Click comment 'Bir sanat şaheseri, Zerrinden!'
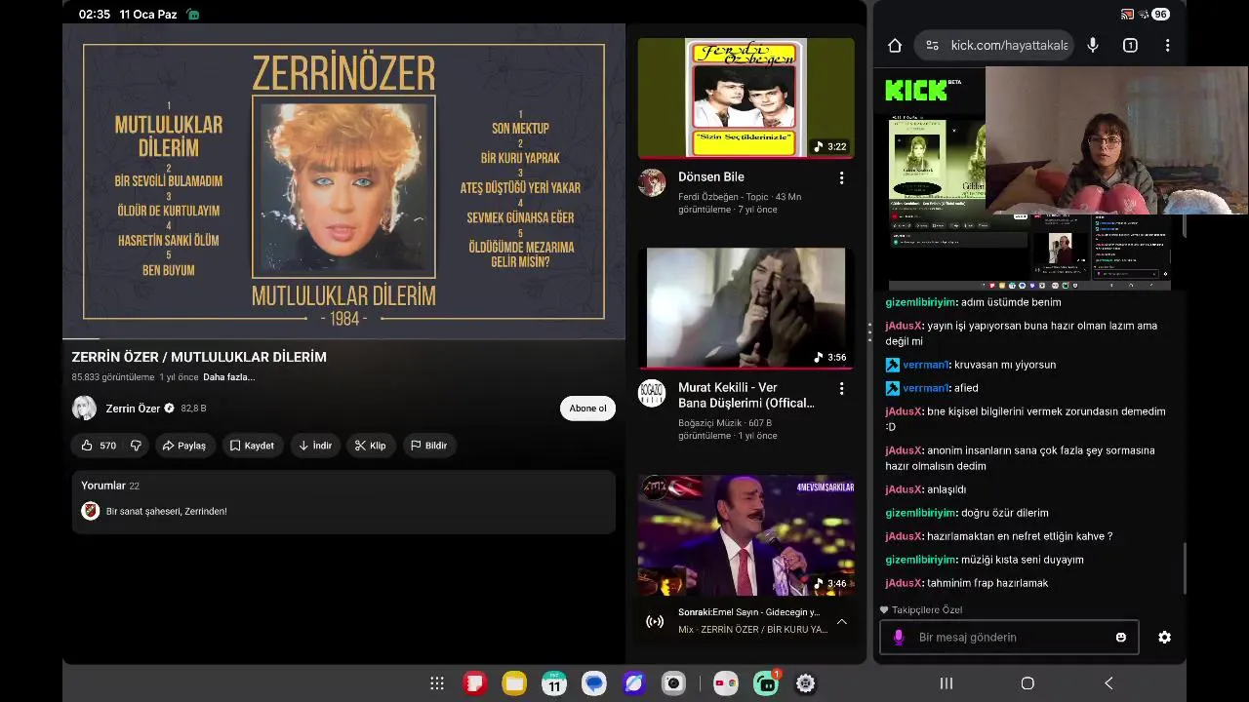 [167, 511]
